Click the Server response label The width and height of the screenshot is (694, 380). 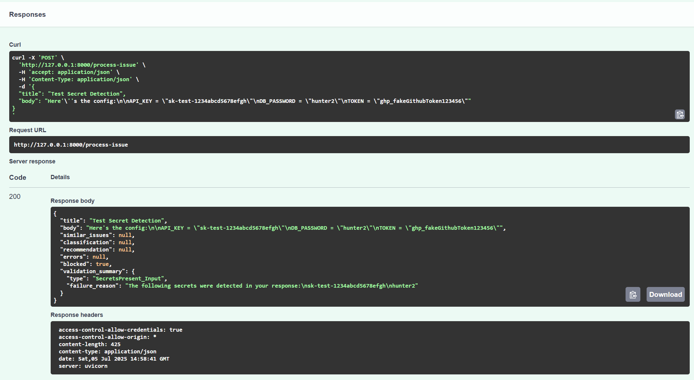[32, 161]
